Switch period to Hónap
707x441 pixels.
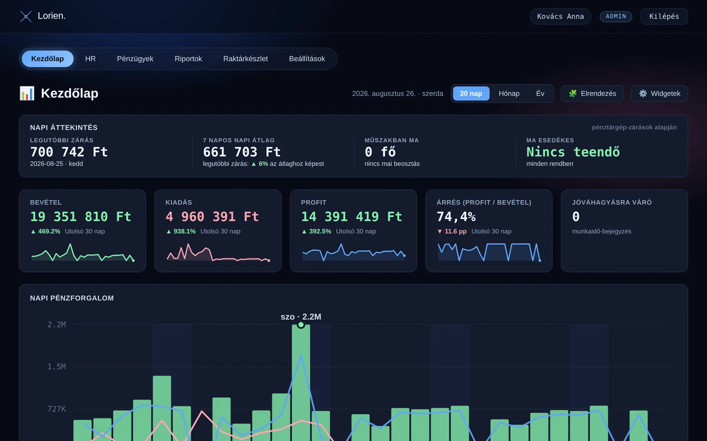coord(509,93)
